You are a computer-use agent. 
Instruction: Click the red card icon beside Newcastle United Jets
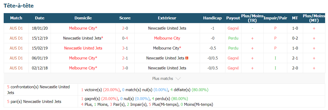click(x=187, y=58)
